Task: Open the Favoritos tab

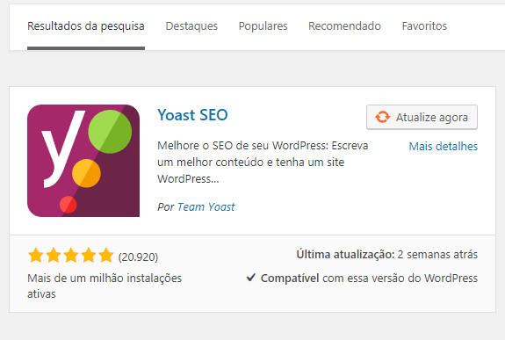Action: [x=424, y=26]
